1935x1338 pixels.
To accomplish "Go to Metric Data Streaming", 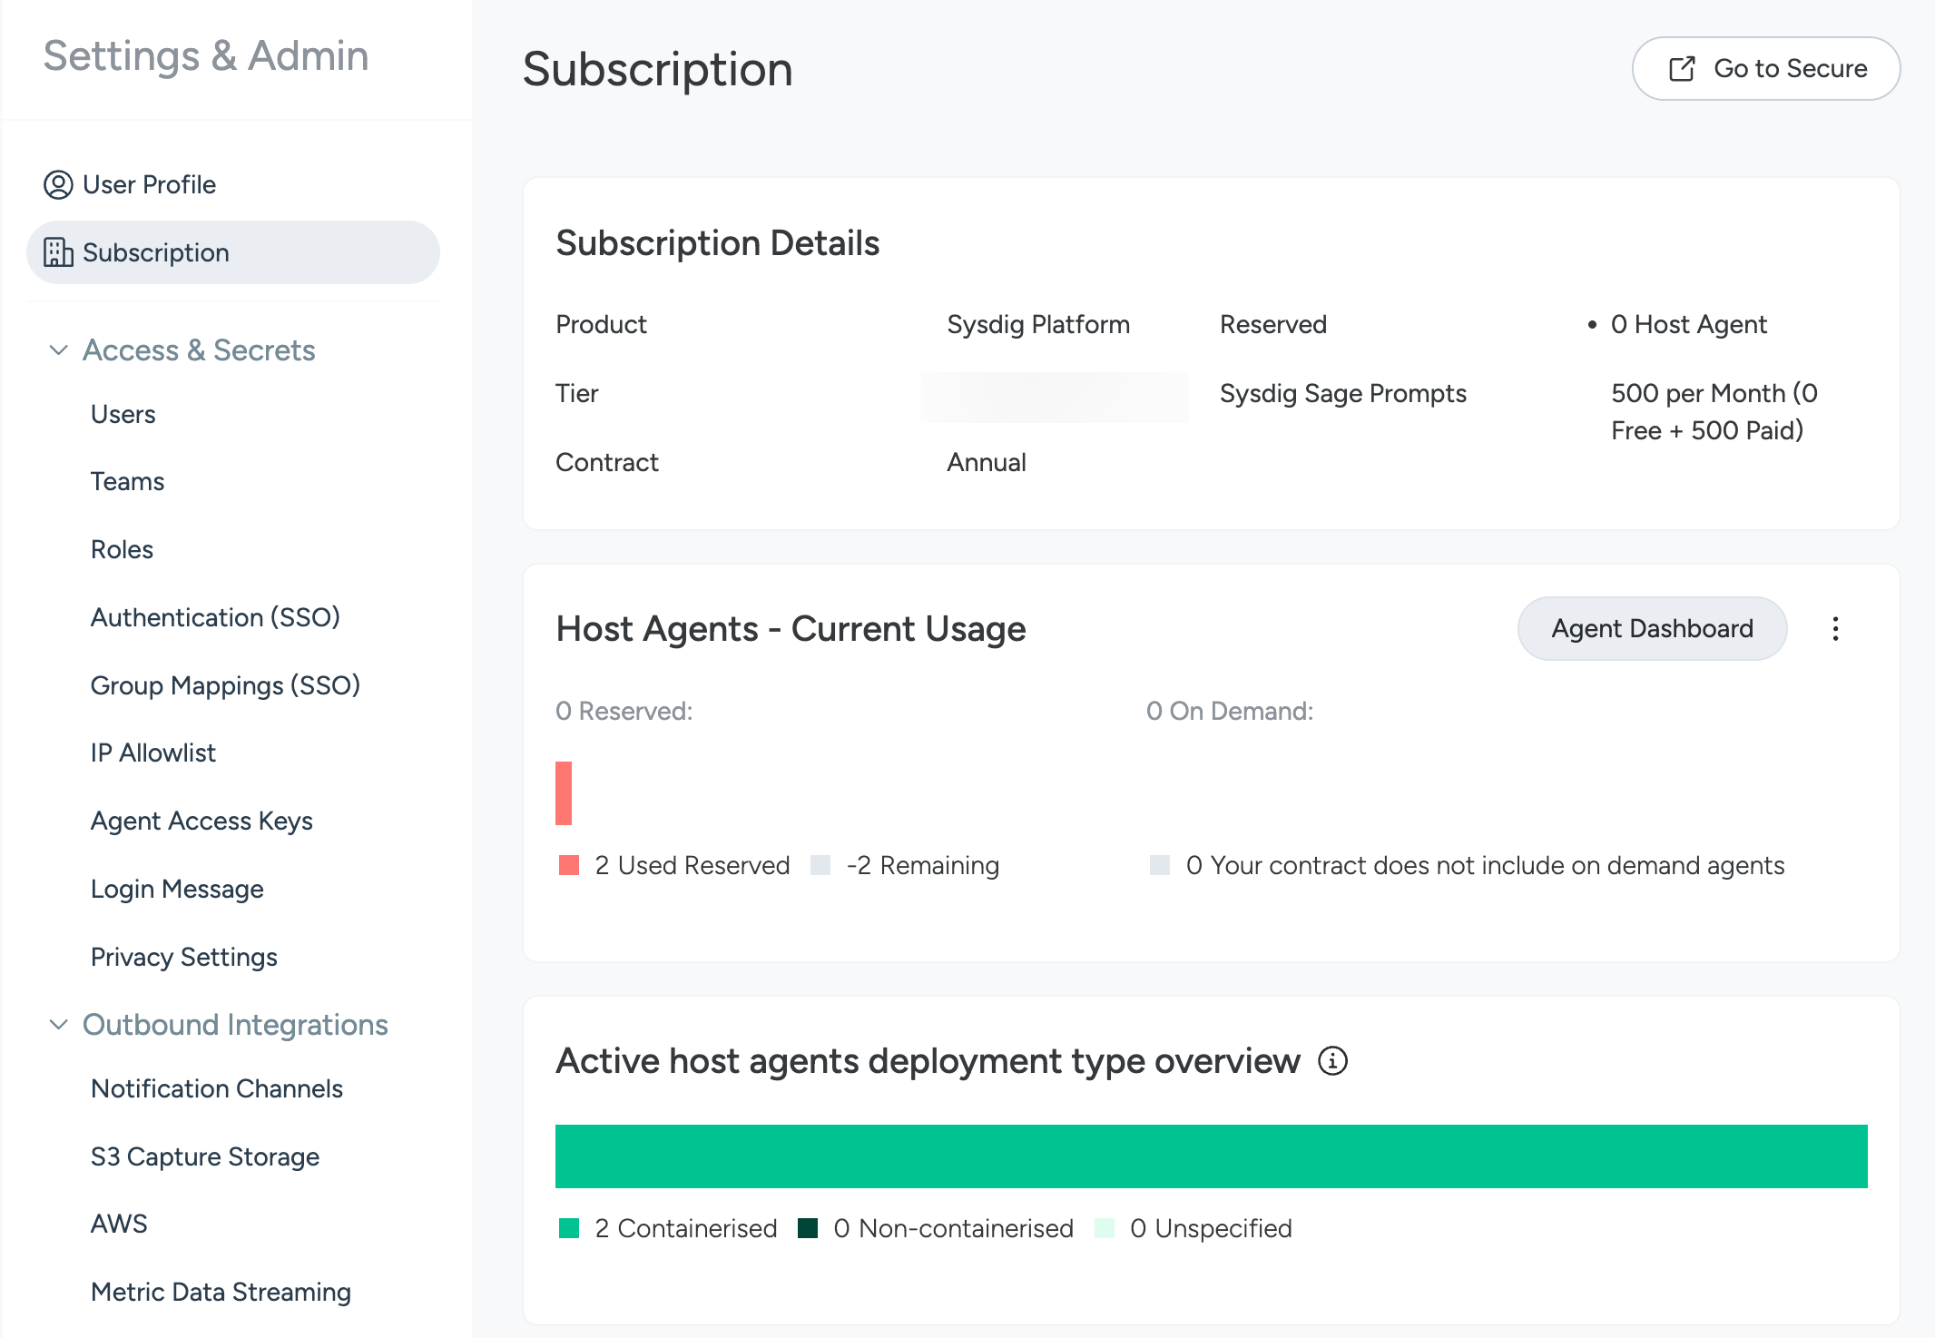I will pos(221,1292).
